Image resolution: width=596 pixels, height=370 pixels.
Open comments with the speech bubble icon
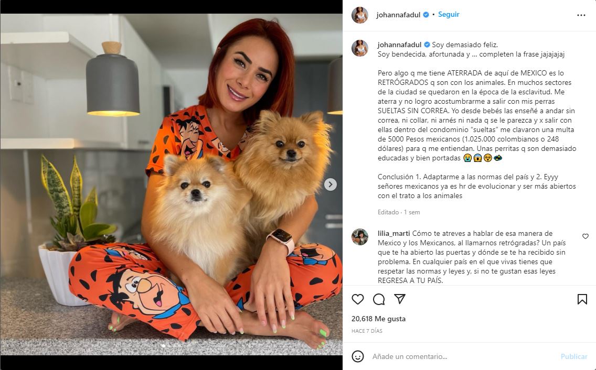click(379, 299)
